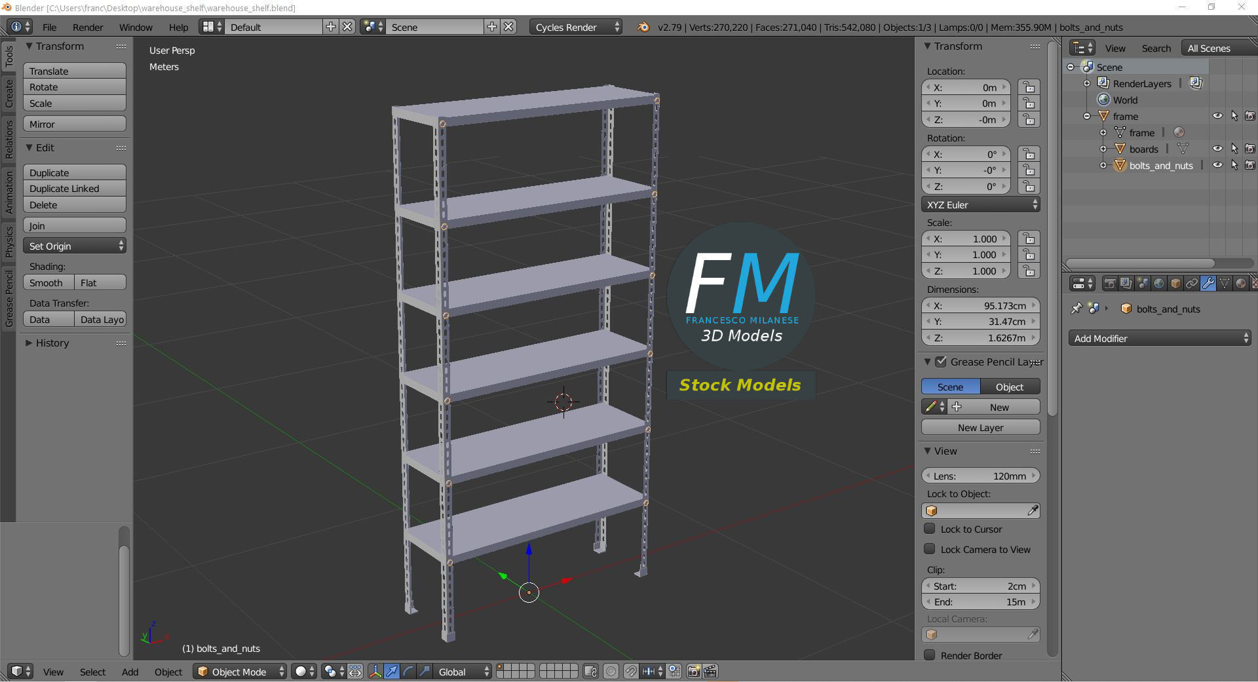Open the pivot point selector icon

tap(334, 672)
